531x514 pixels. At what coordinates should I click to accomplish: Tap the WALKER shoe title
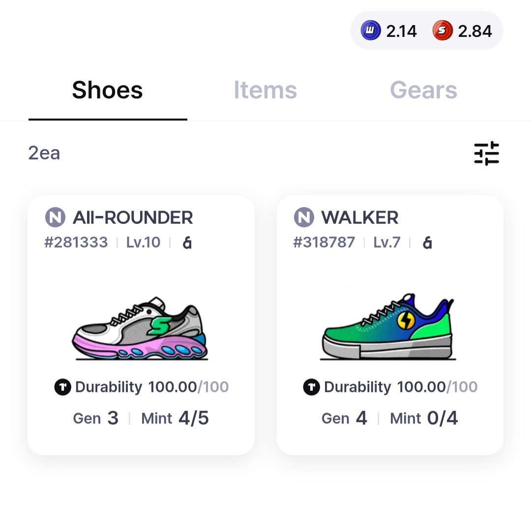(360, 217)
